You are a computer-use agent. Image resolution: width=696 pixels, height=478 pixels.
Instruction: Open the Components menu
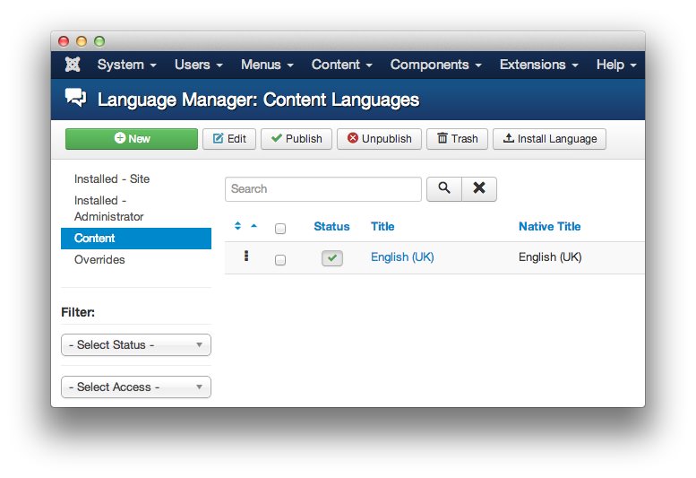(x=435, y=65)
